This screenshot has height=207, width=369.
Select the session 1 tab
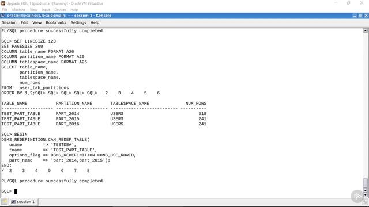tap(23, 202)
